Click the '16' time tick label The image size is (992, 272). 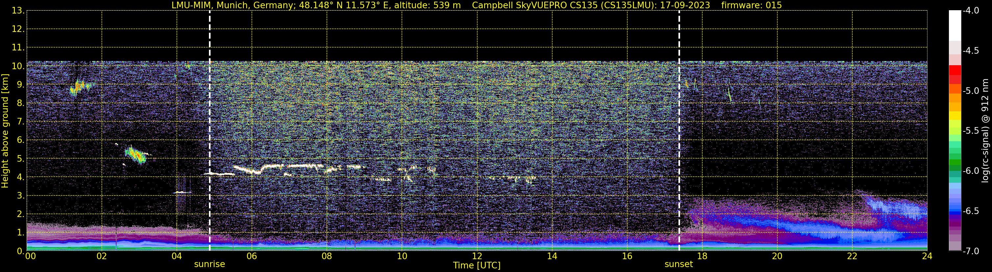[x=627, y=257]
